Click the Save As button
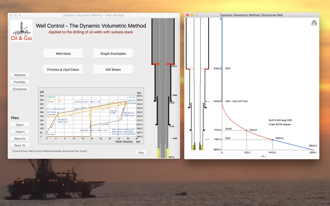 pos(20,138)
